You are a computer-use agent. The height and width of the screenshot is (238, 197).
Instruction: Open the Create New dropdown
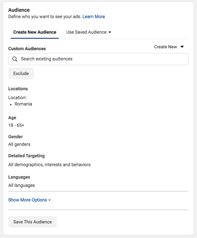[166, 47]
